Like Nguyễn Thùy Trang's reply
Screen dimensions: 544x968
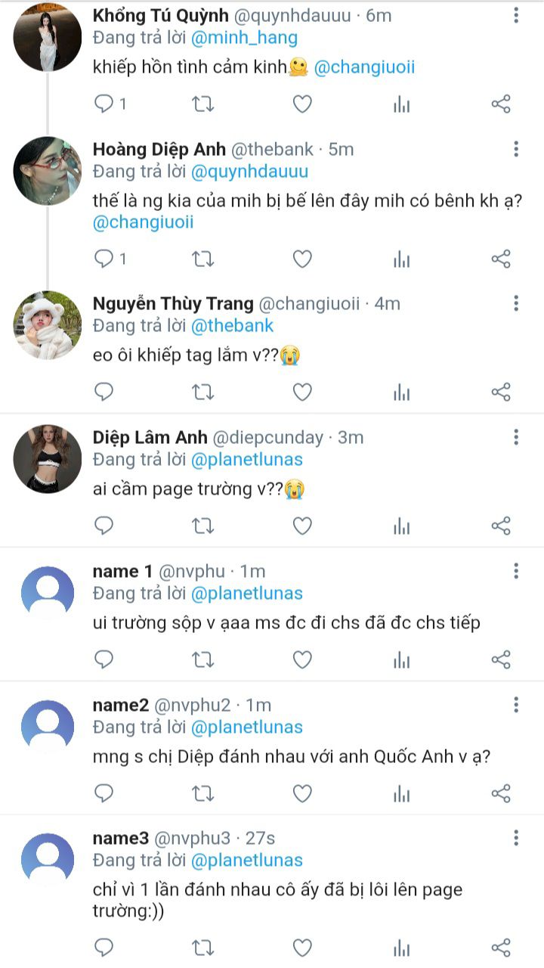click(x=302, y=392)
